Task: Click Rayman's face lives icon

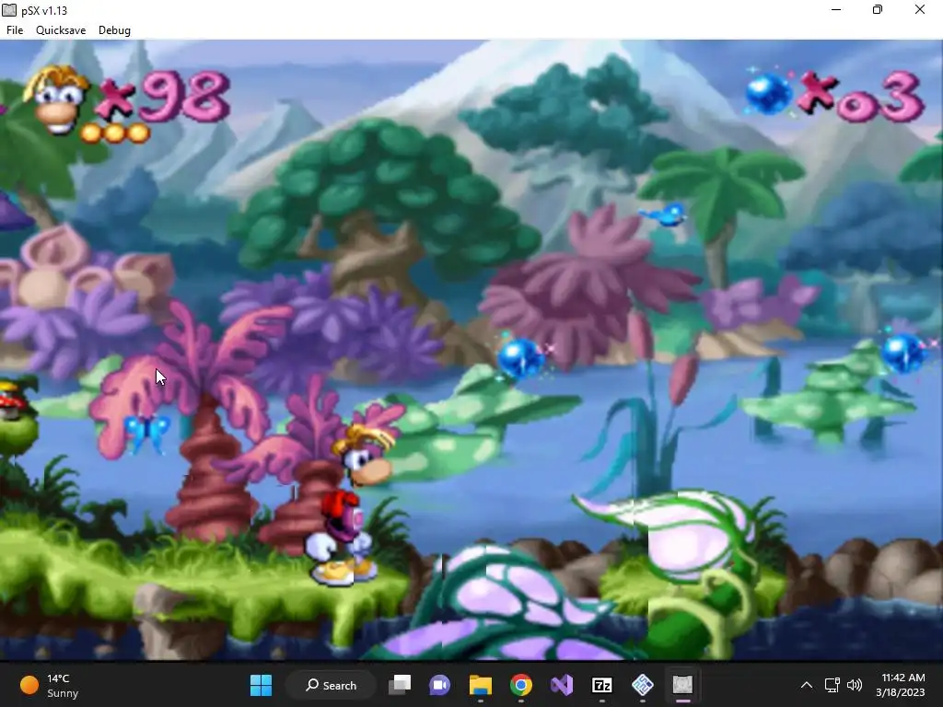Action: (x=56, y=99)
